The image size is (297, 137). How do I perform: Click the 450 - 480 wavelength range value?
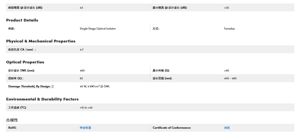tap(230, 78)
